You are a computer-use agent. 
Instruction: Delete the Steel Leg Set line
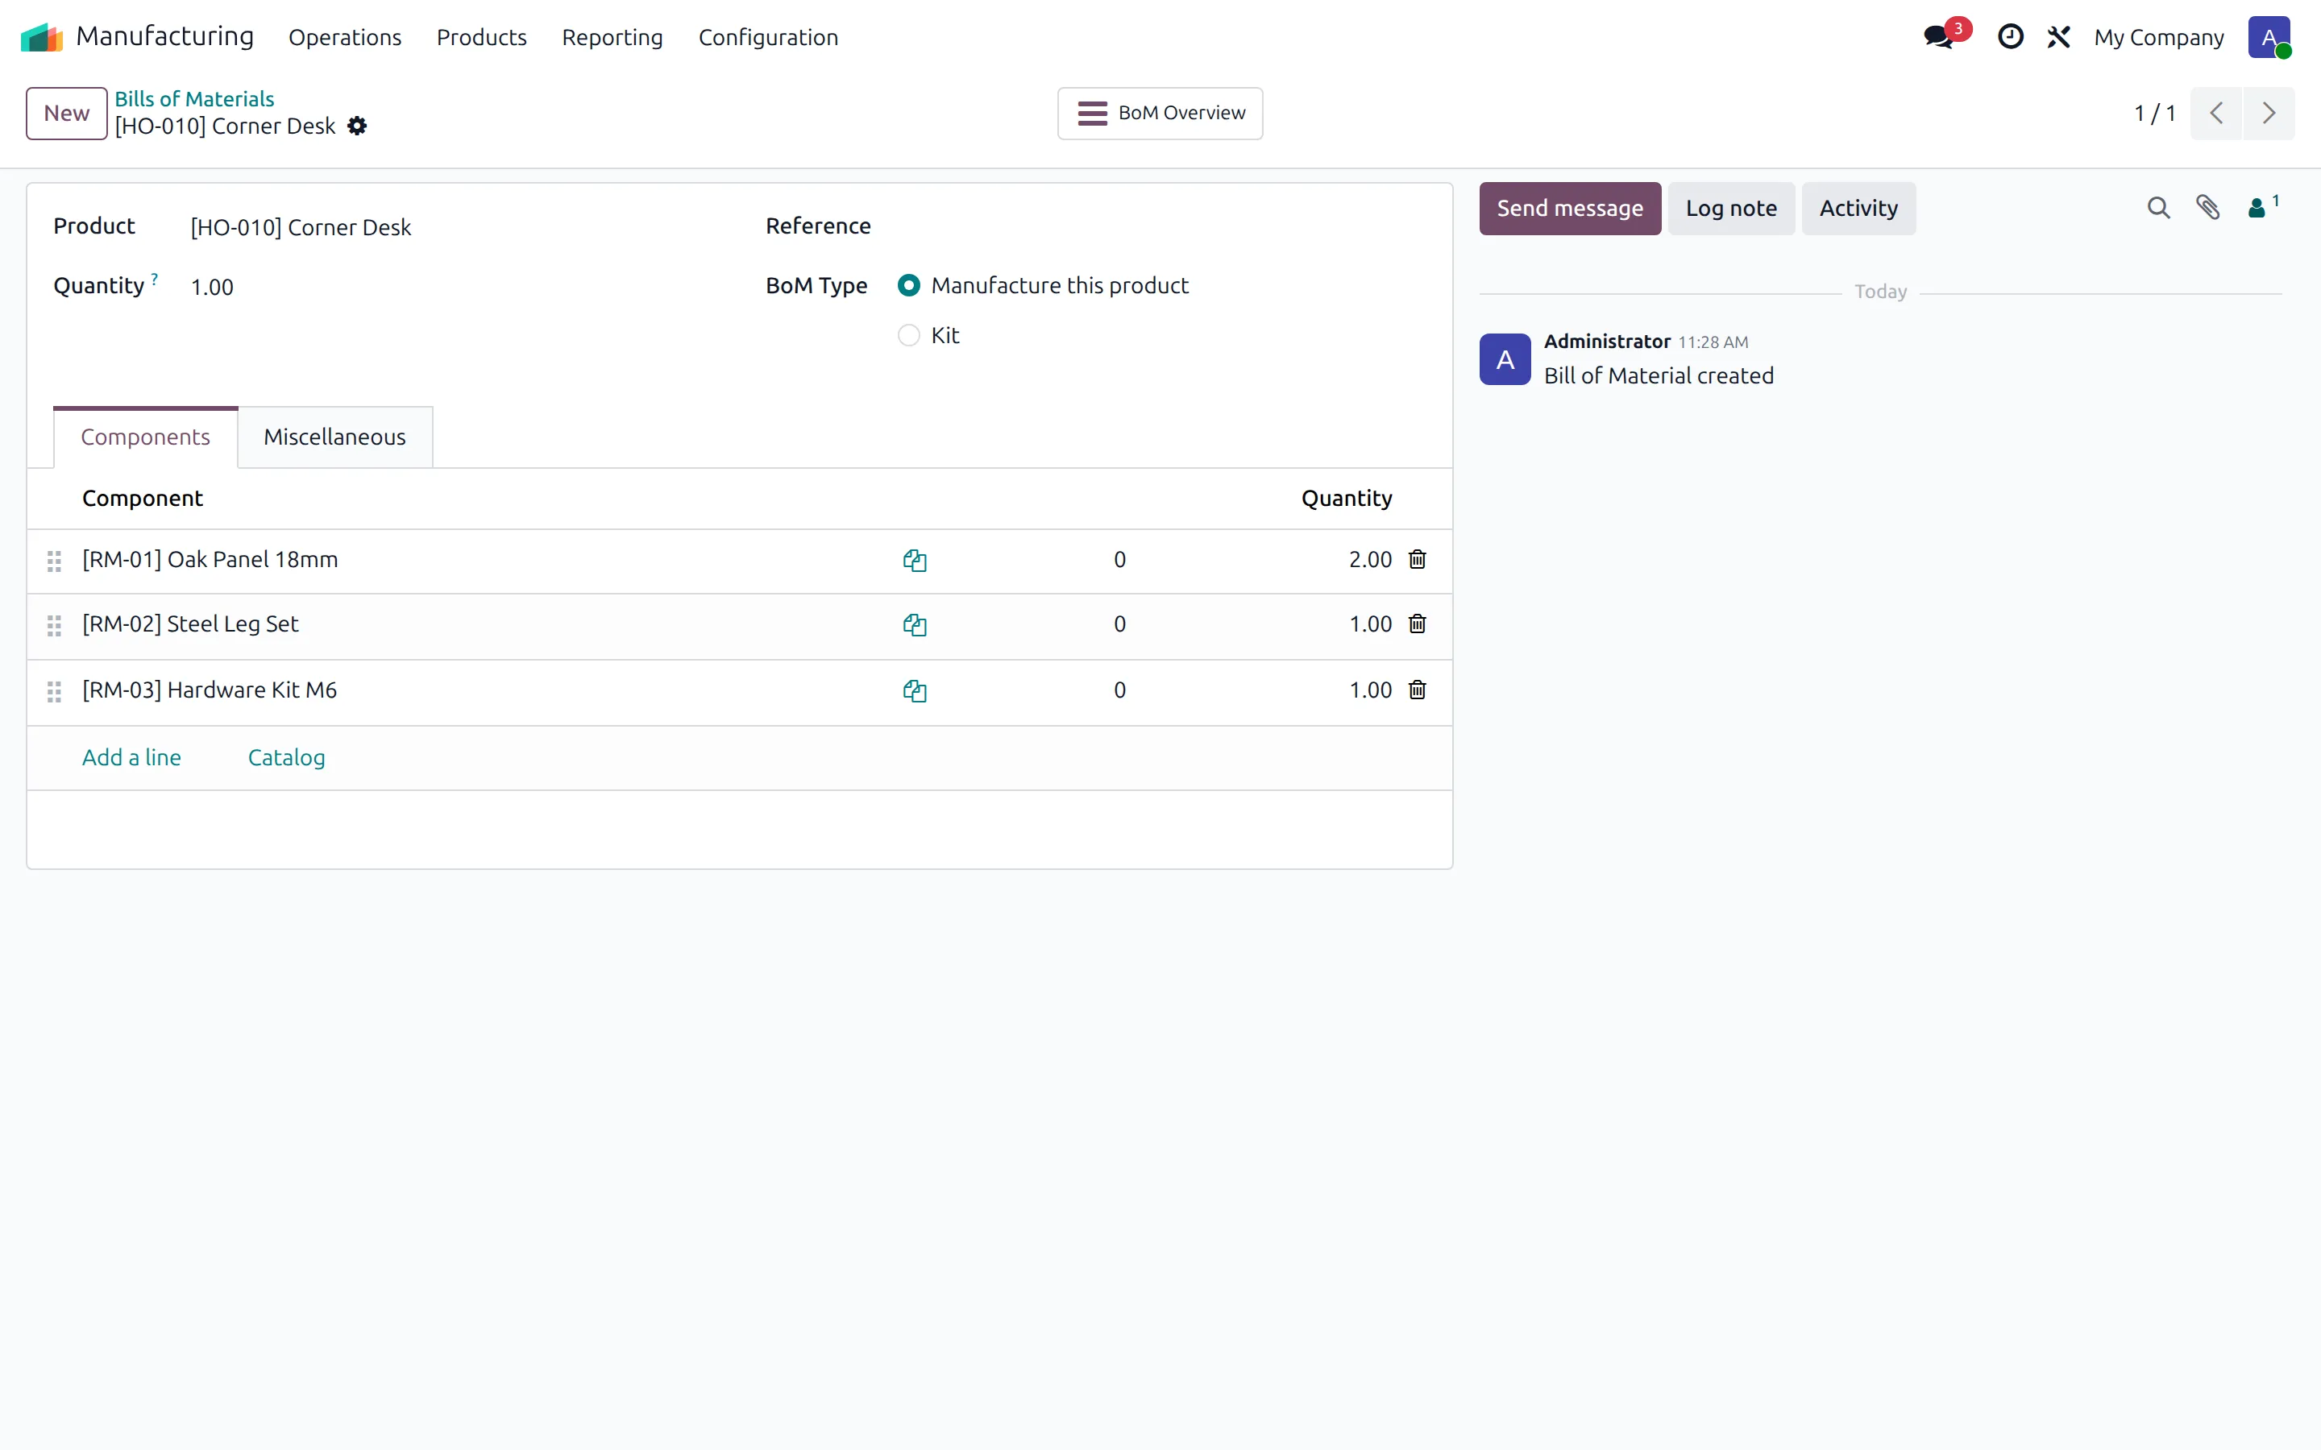tap(1417, 623)
